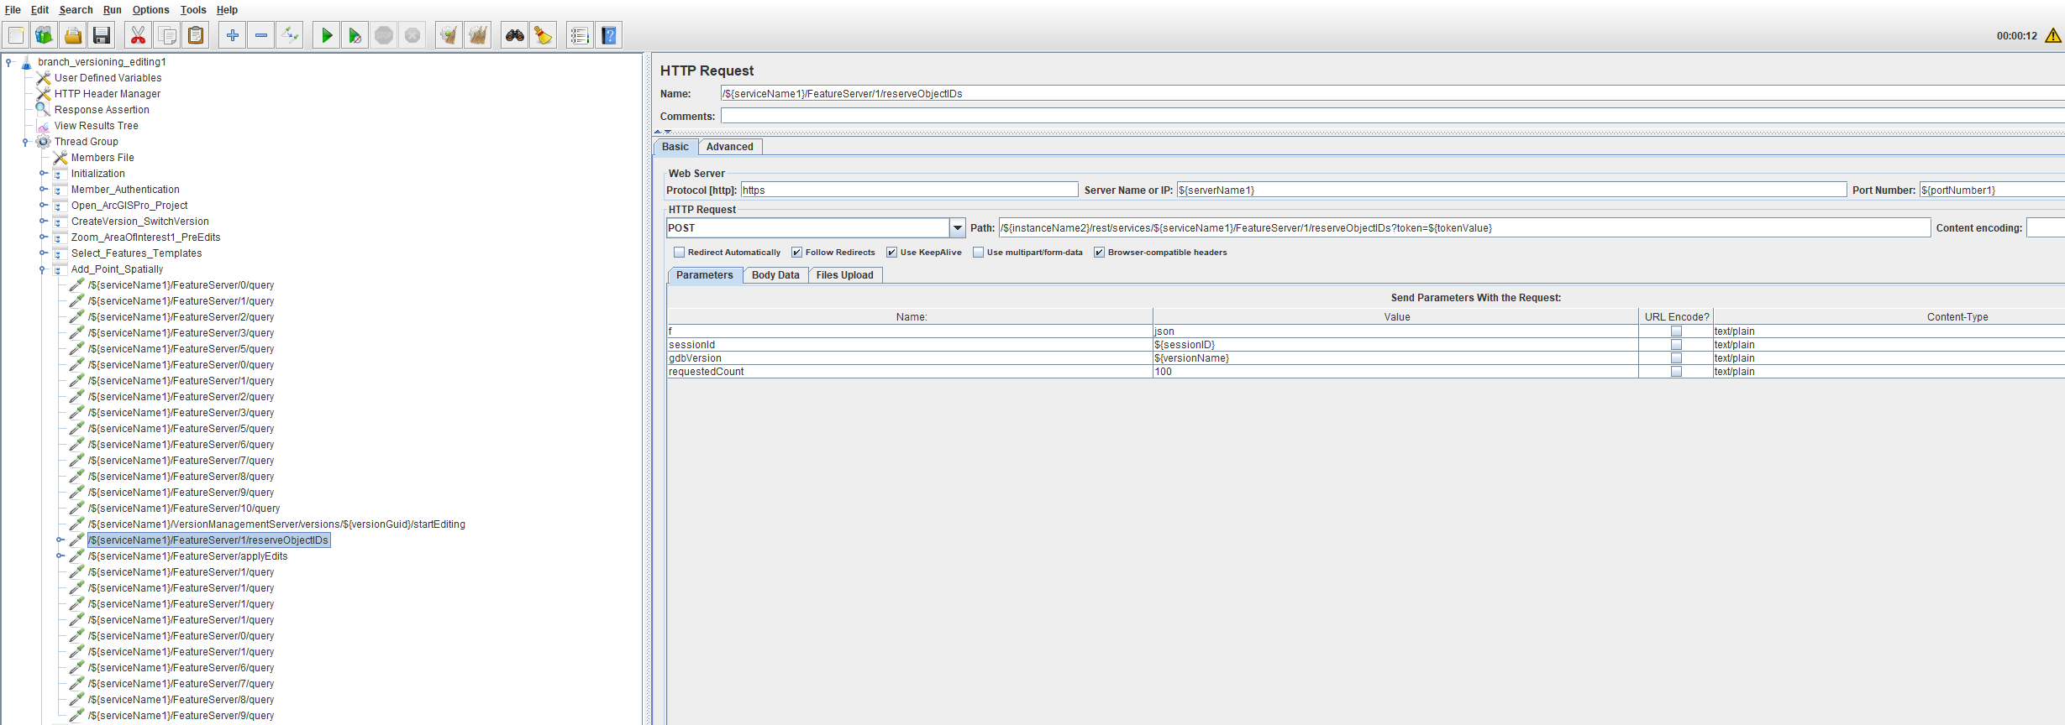Screen dimensions: 2065x725
Task: Click Start No Pauses icon
Action: (355, 35)
